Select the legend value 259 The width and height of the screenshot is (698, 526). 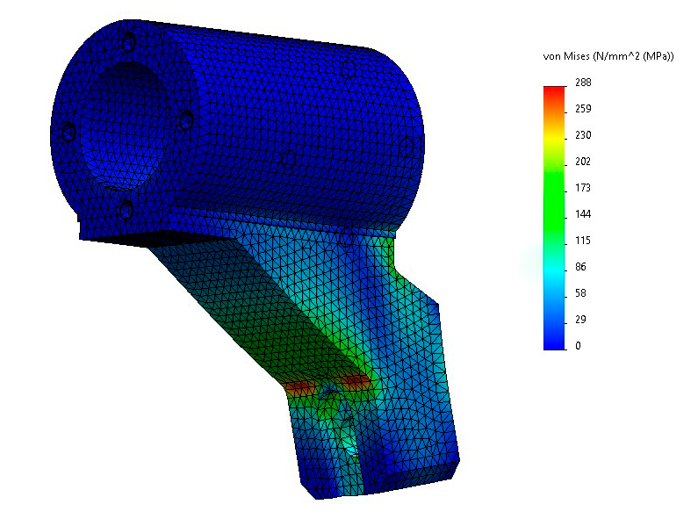click(x=583, y=109)
